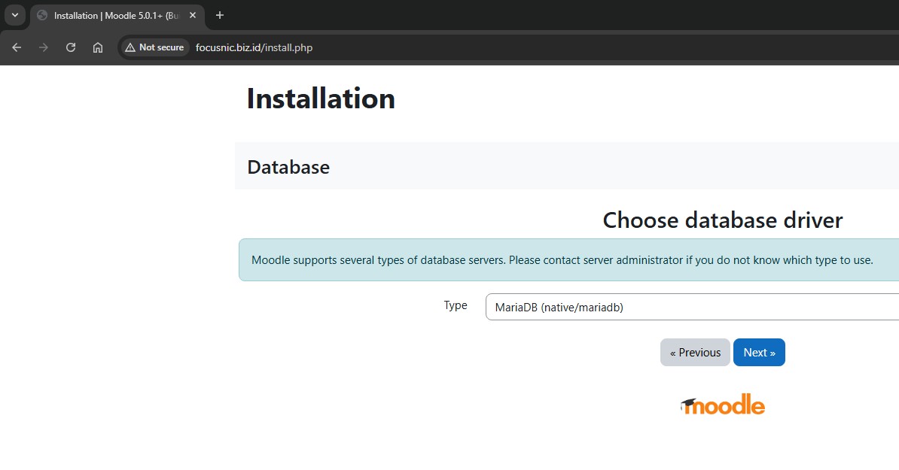Image resolution: width=899 pixels, height=470 pixels.
Task: Click the browser forward arrow
Action: (44, 47)
